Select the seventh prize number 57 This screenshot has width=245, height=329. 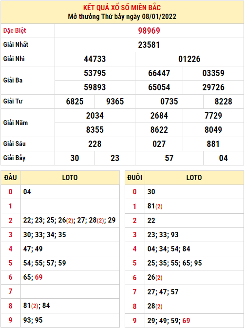point(169,158)
